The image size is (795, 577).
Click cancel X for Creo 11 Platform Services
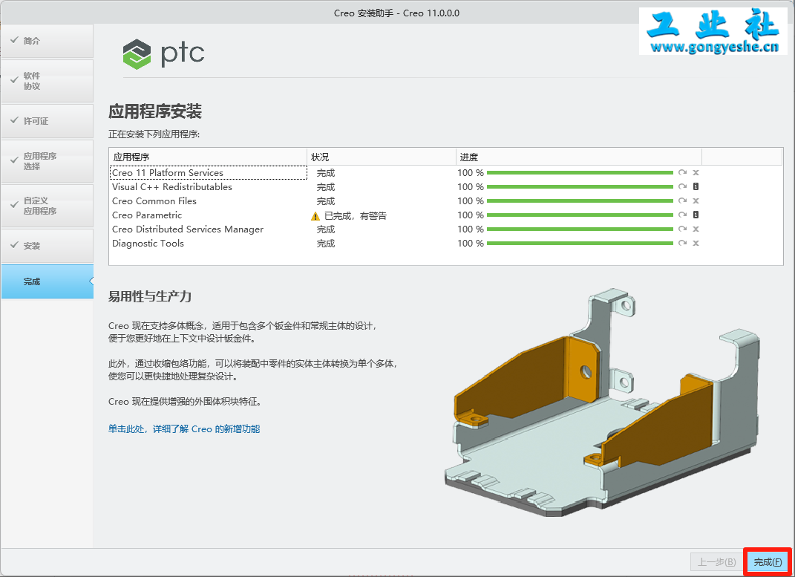point(696,172)
